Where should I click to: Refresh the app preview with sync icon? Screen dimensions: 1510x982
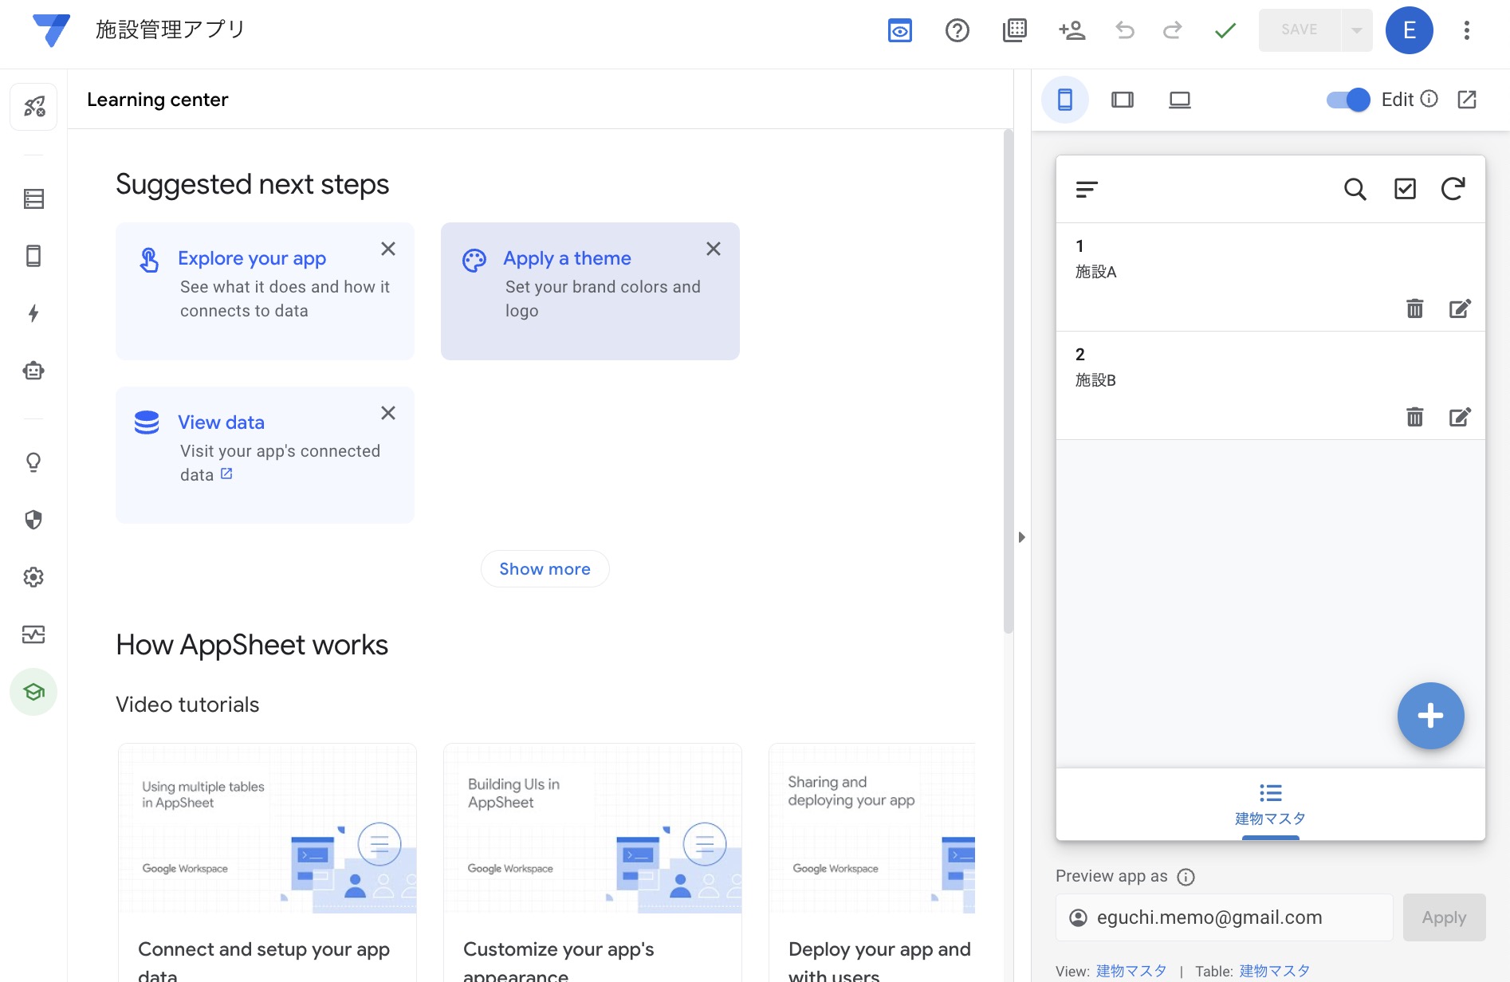pos(1453,189)
